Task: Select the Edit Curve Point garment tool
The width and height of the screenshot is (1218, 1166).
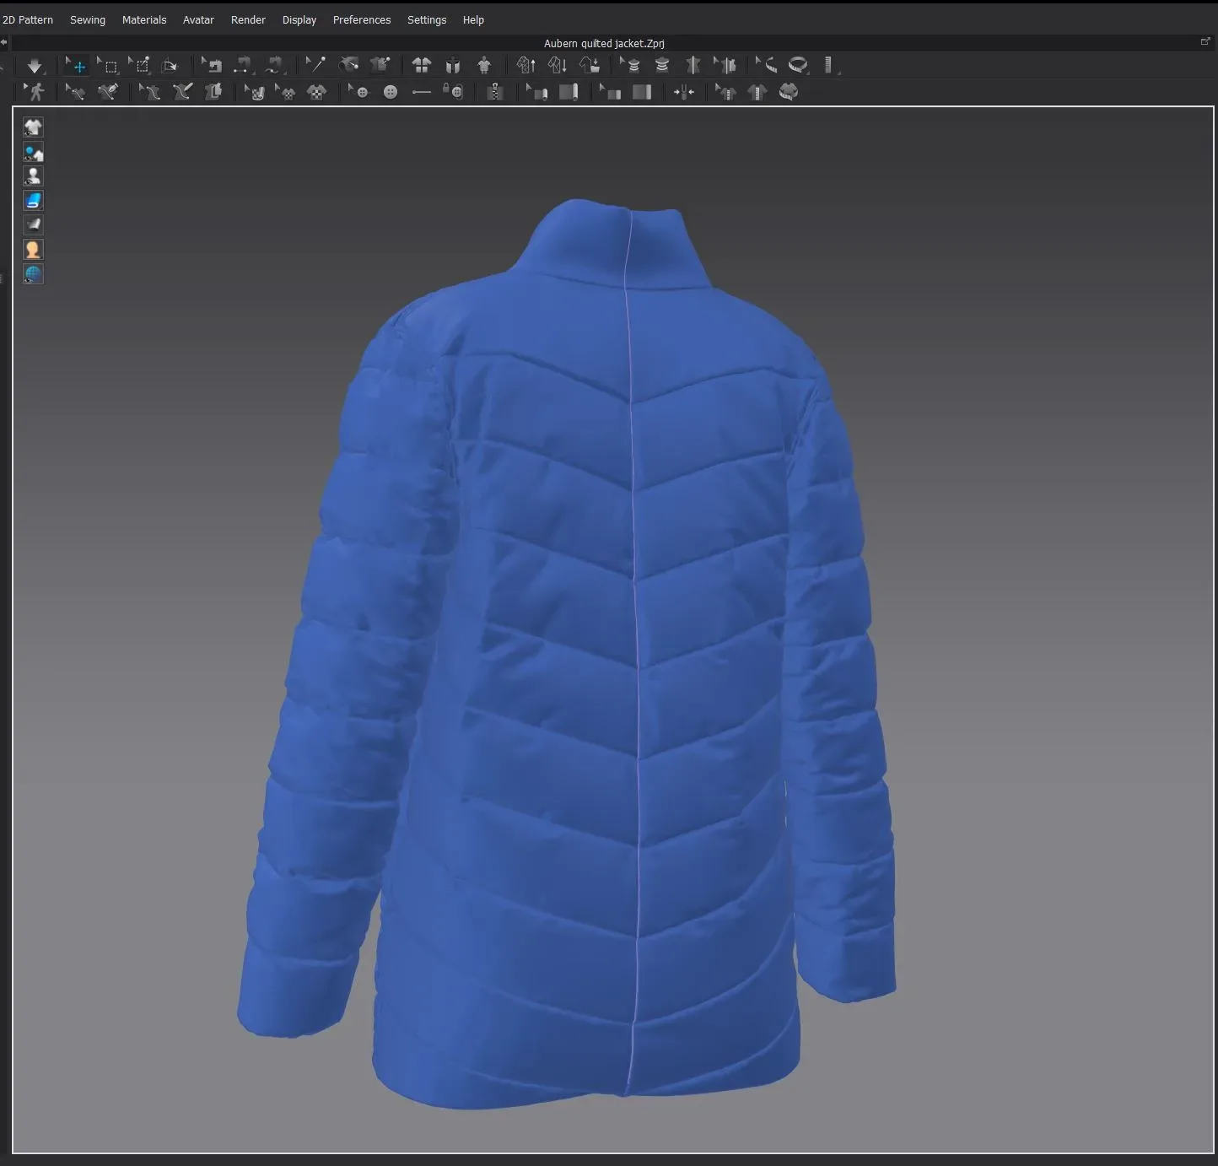Action: (x=75, y=92)
